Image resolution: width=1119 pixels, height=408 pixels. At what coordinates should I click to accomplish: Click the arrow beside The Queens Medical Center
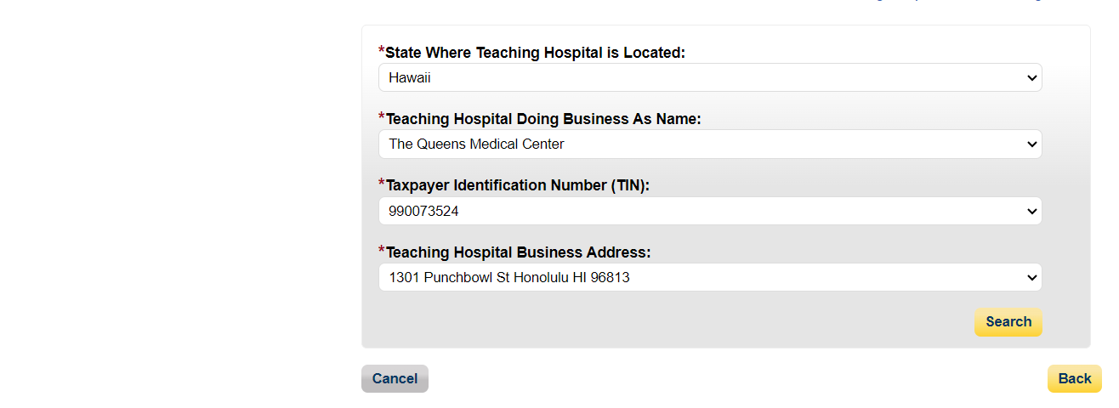click(x=1031, y=144)
